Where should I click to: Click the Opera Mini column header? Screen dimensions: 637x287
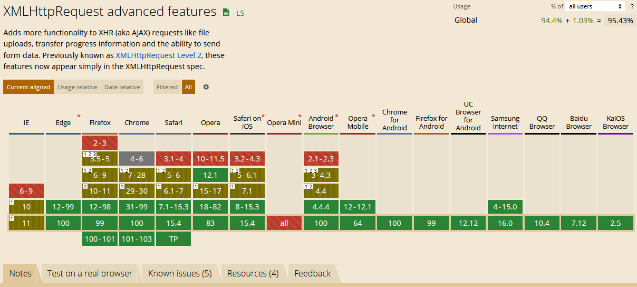[284, 122]
